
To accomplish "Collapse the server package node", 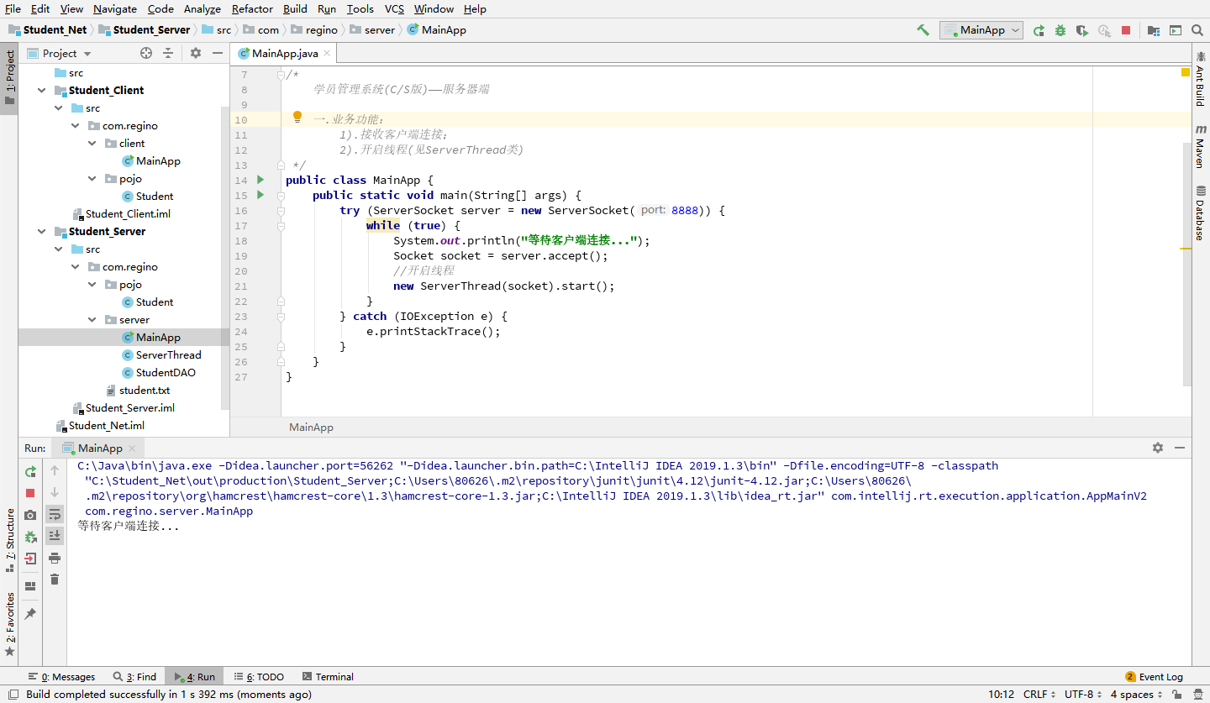I will 92,319.
